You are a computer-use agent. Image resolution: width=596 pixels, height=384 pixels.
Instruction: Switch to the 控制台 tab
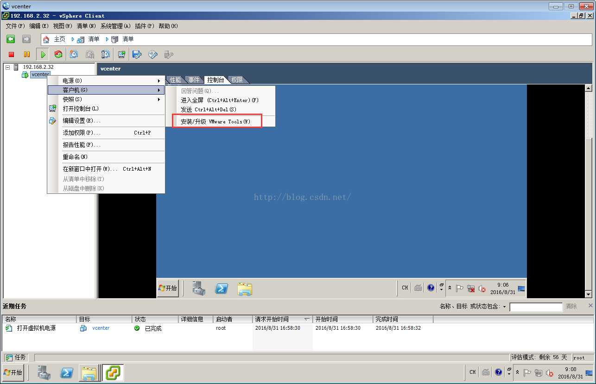(x=216, y=80)
